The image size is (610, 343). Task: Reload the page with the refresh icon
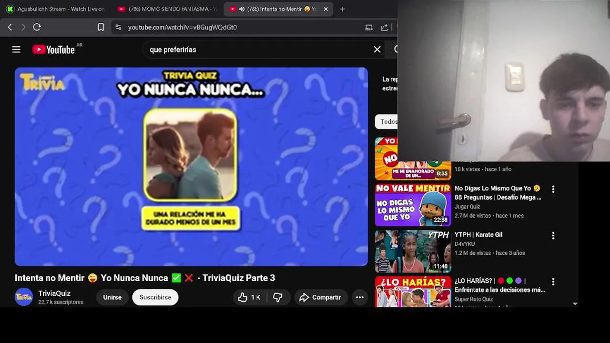(37, 27)
